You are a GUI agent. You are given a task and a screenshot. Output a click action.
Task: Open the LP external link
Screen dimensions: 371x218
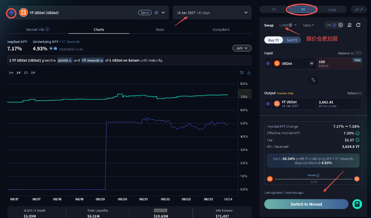[x=358, y=10]
